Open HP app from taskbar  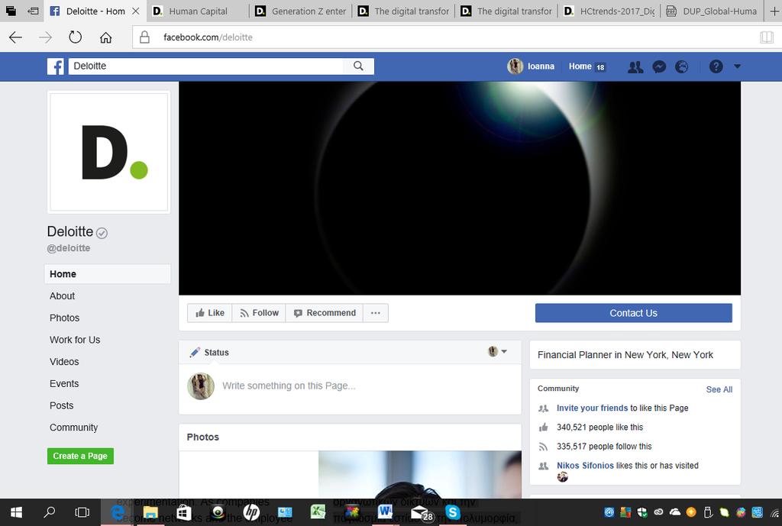tap(251, 512)
